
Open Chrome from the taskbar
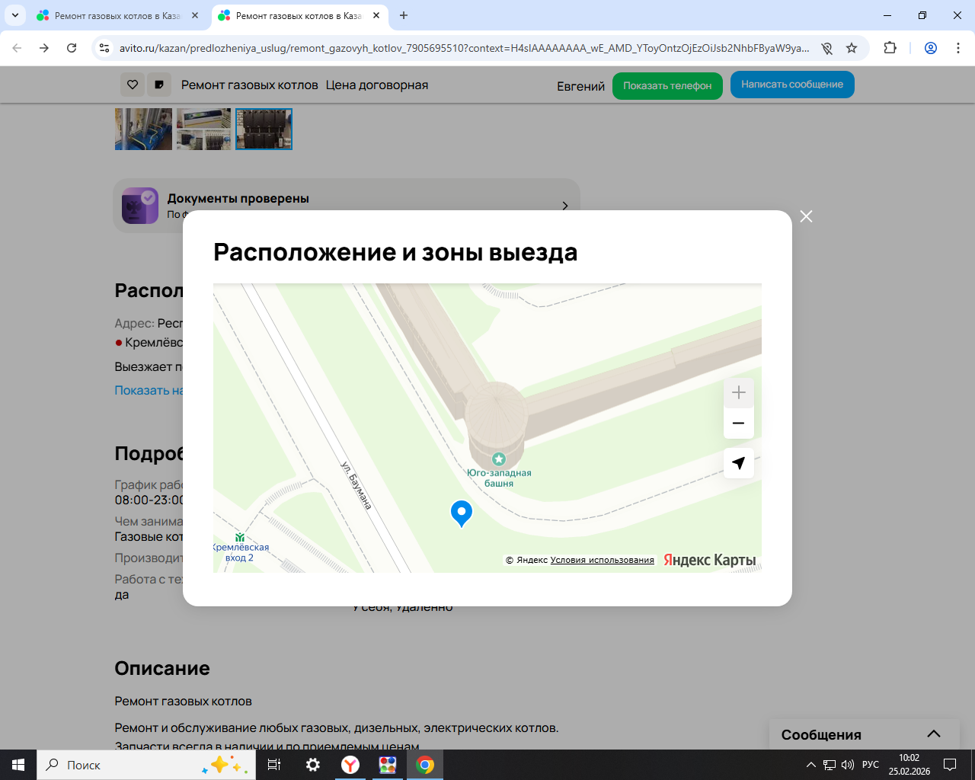pos(425,765)
